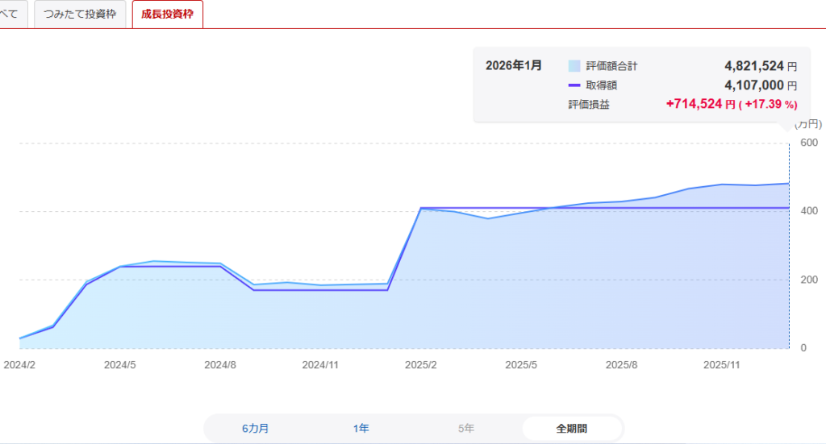826x444 pixels.
Task: Click the 2024/5 x-axis label
Action: coord(120,364)
